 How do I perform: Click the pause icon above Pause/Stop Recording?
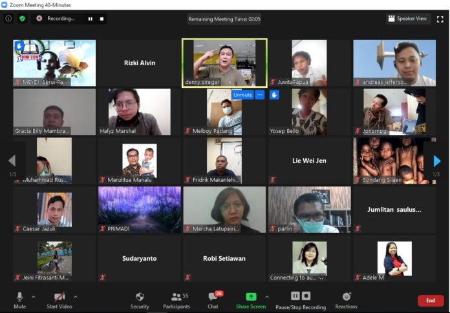(x=295, y=296)
